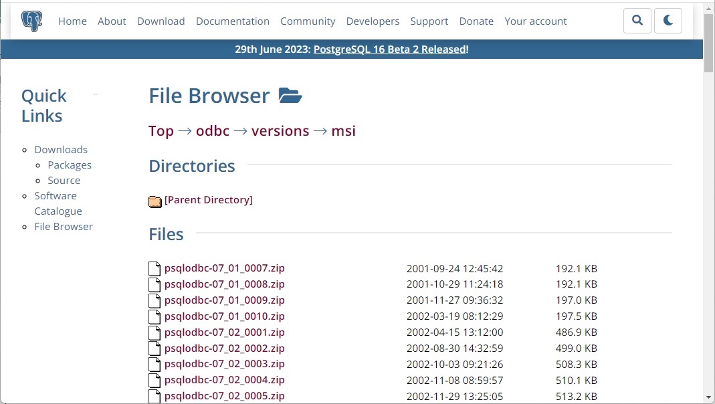This screenshot has width=715, height=404.
Task: Open the About menu item
Action: pos(112,21)
